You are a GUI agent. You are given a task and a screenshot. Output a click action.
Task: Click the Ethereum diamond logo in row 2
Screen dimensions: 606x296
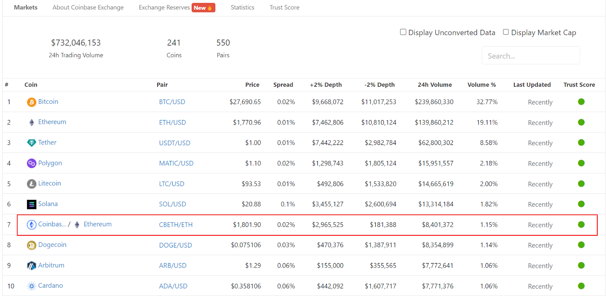(31, 123)
